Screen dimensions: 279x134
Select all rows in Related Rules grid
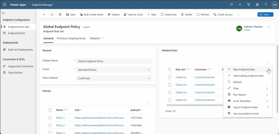click(x=169, y=69)
